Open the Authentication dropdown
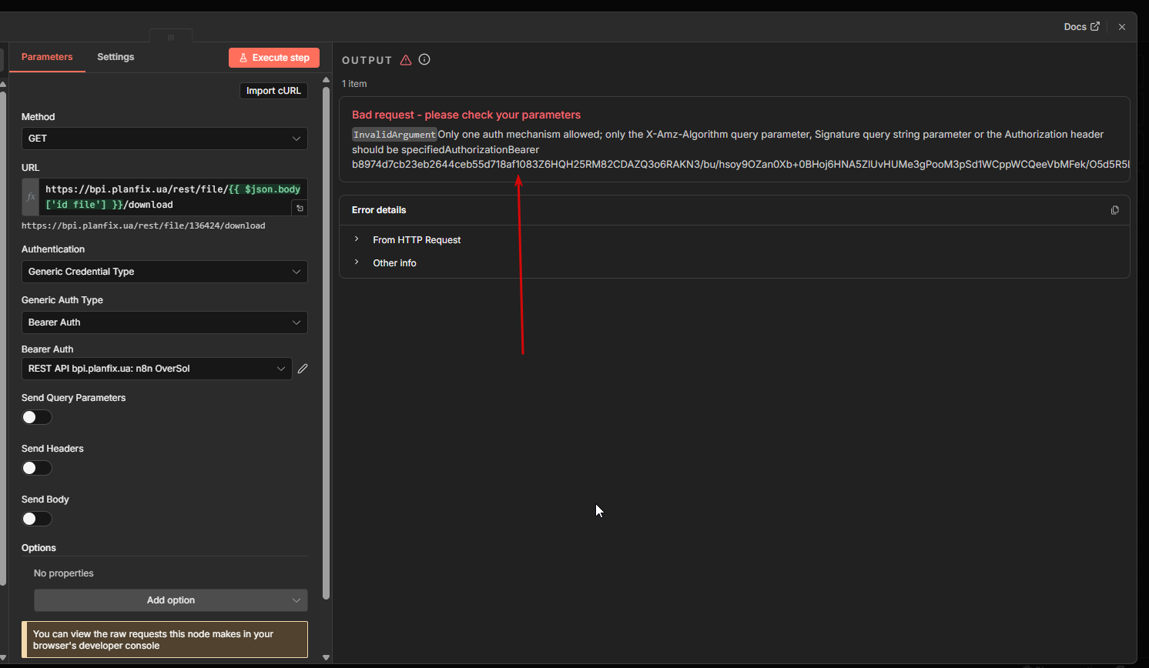1149x668 pixels. [x=165, y=272]
